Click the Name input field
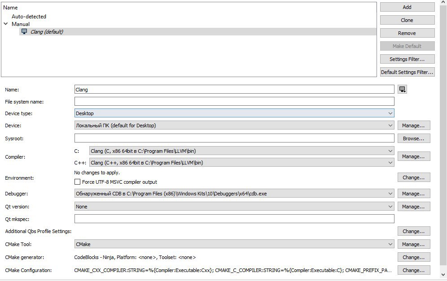The width and height of the screenshot is (447, 281). pos(234,89)
